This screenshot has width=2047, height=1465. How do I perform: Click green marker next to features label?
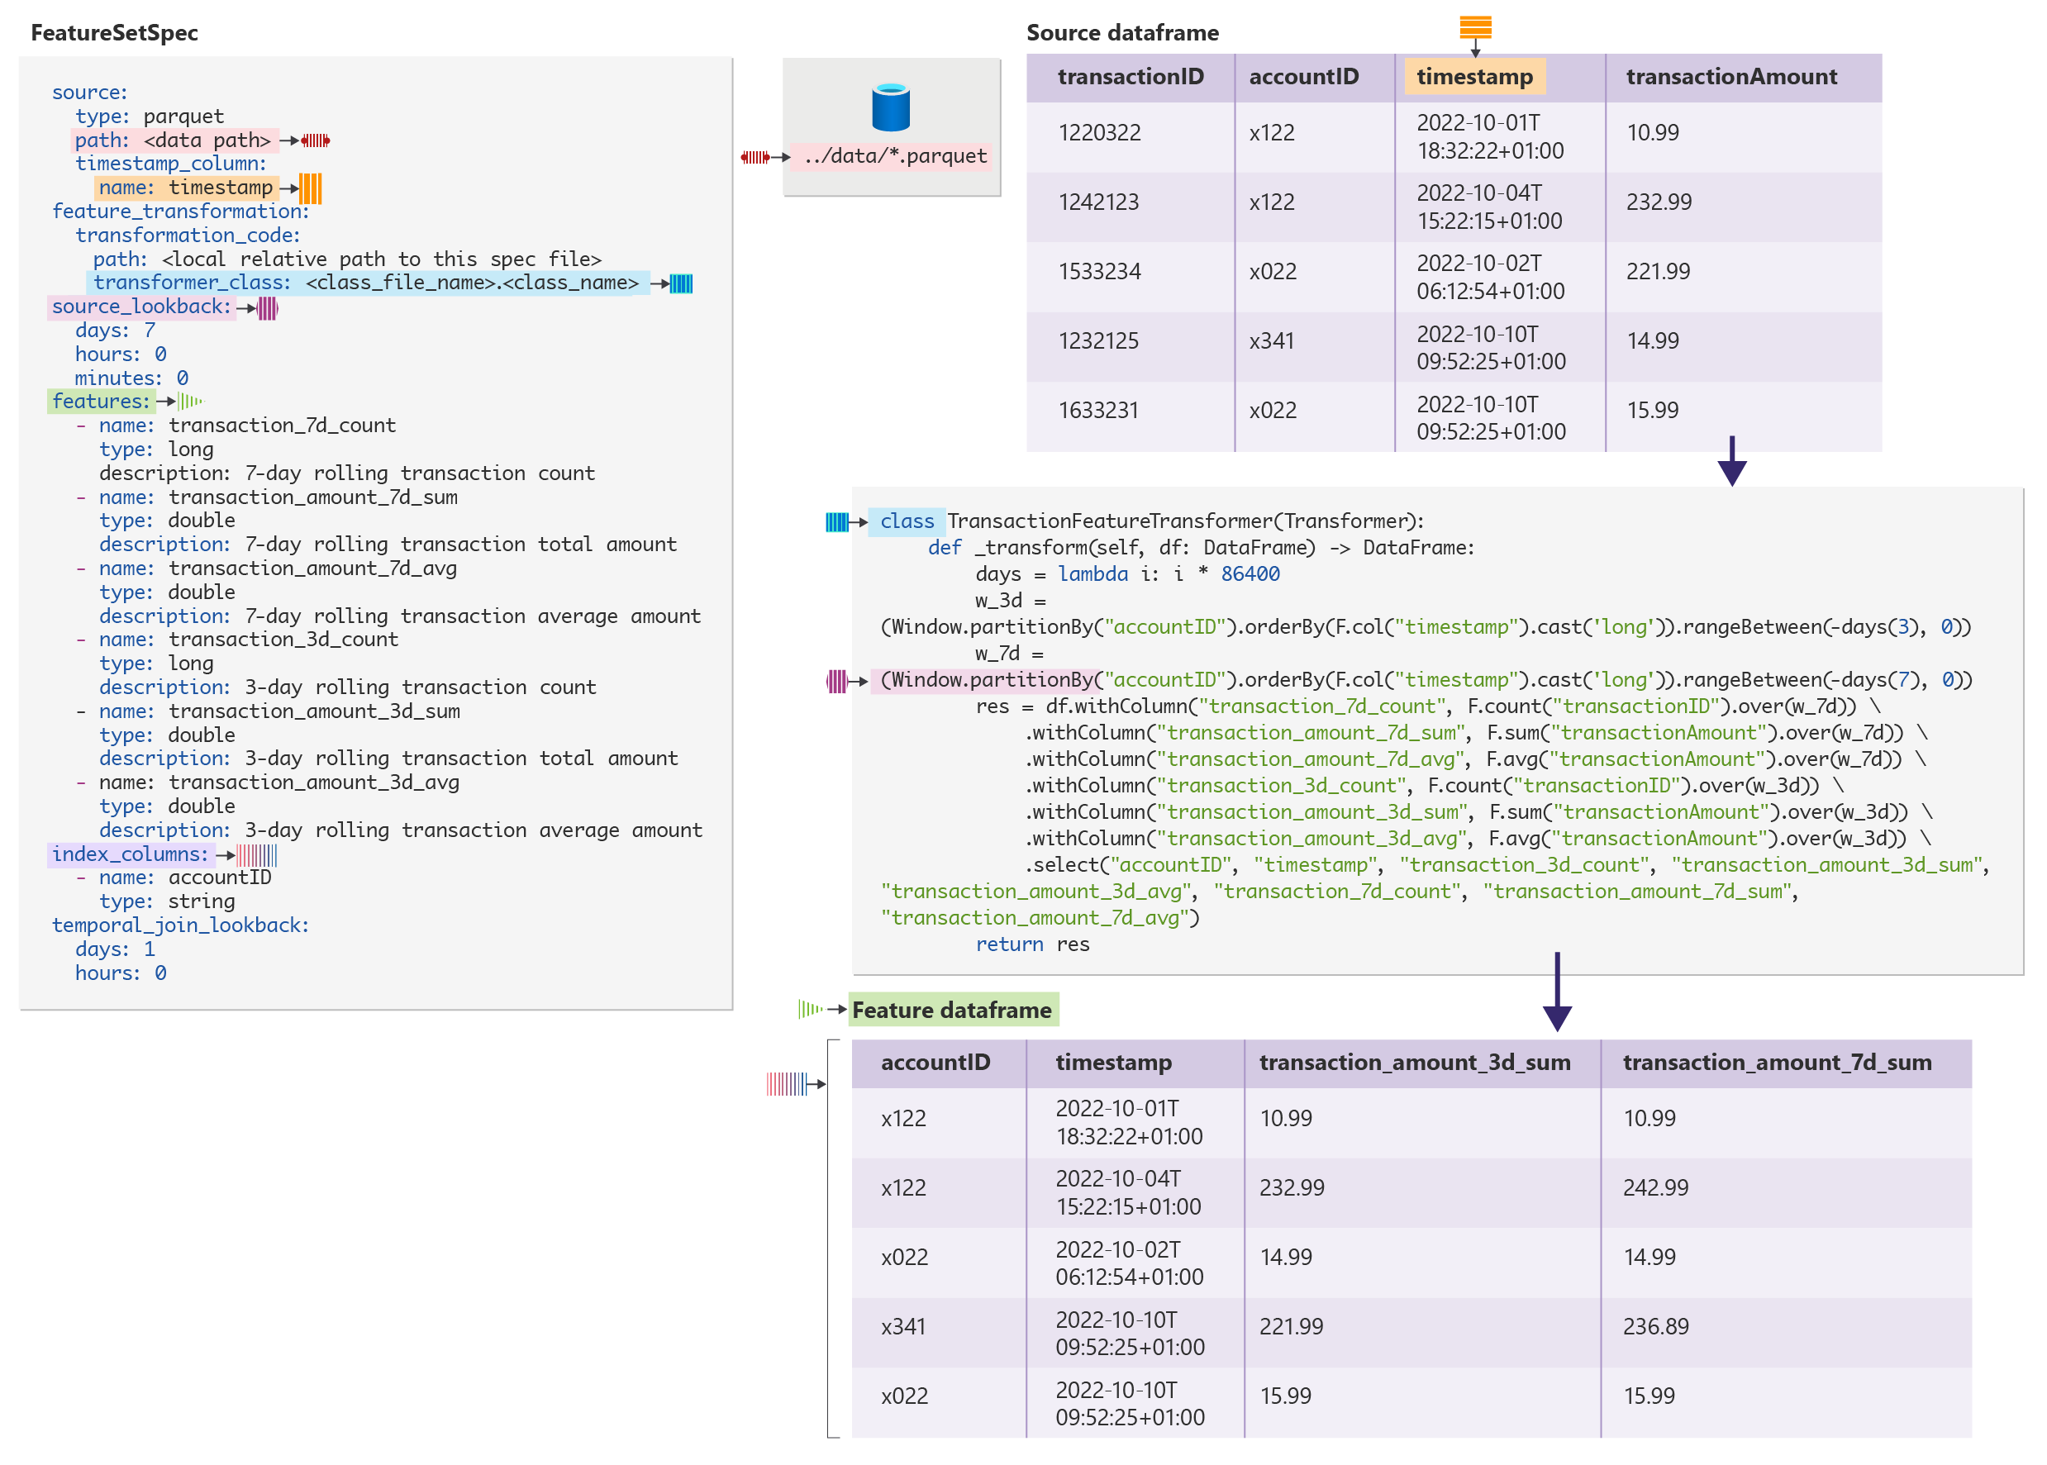click(x=190, y=402)
